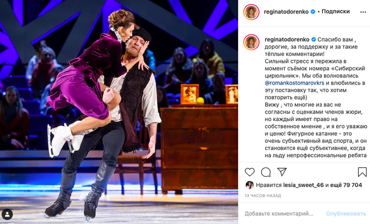The image size is (370, 224).
Task: Like the post with the heart icon
Action: click(x=249, y=172)
